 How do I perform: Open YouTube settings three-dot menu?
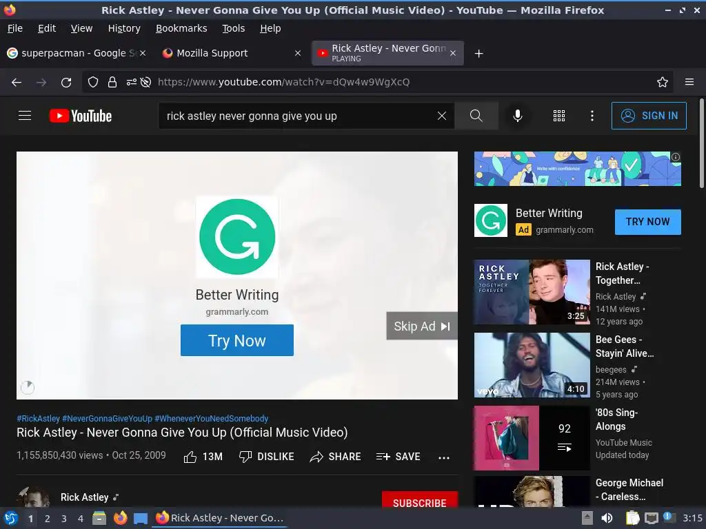(x=592, y=116)
